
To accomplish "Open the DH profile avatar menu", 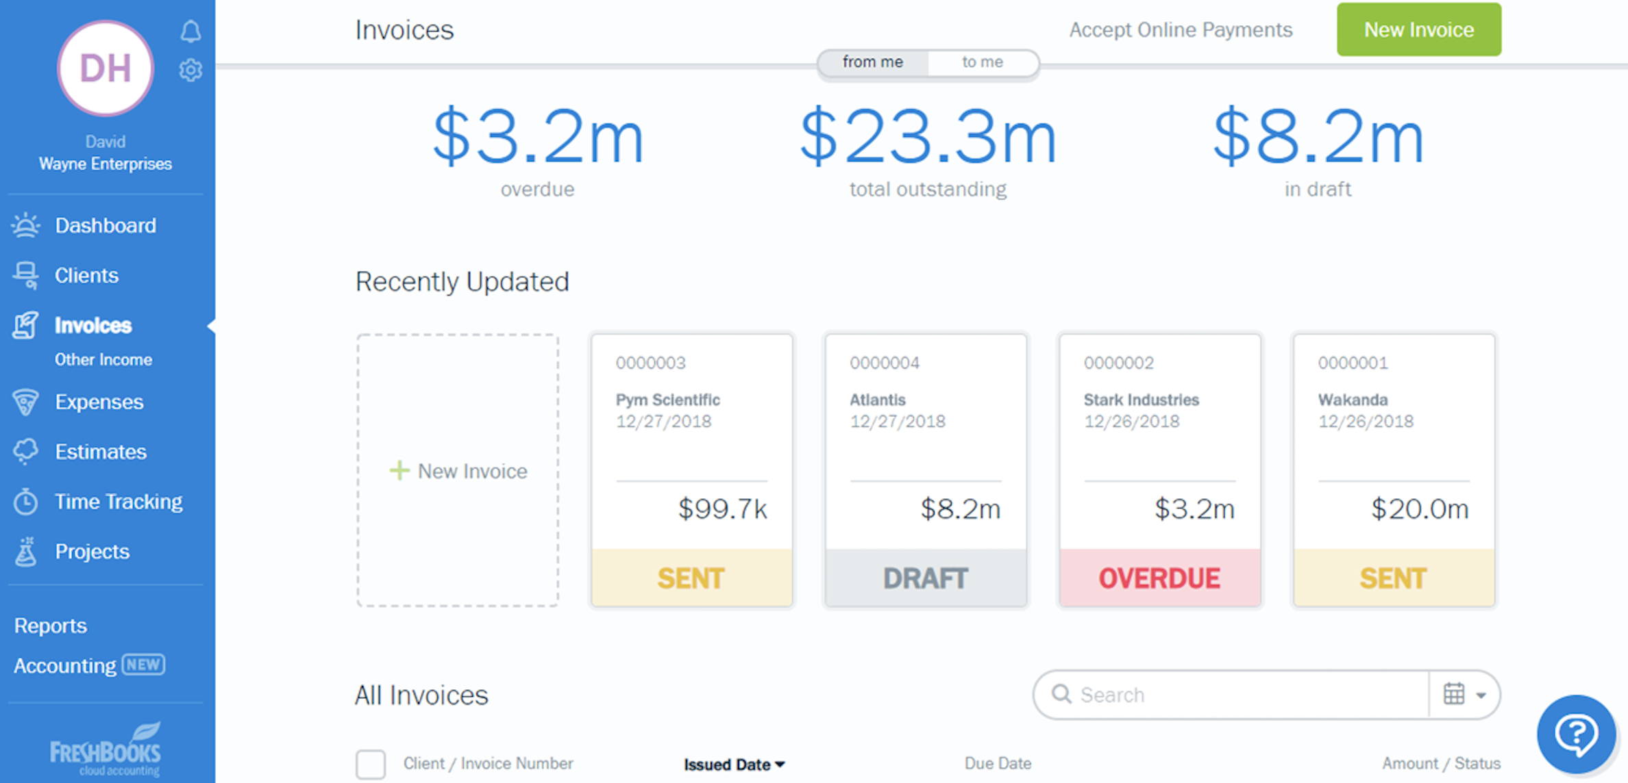I will [x=106, y=68].
